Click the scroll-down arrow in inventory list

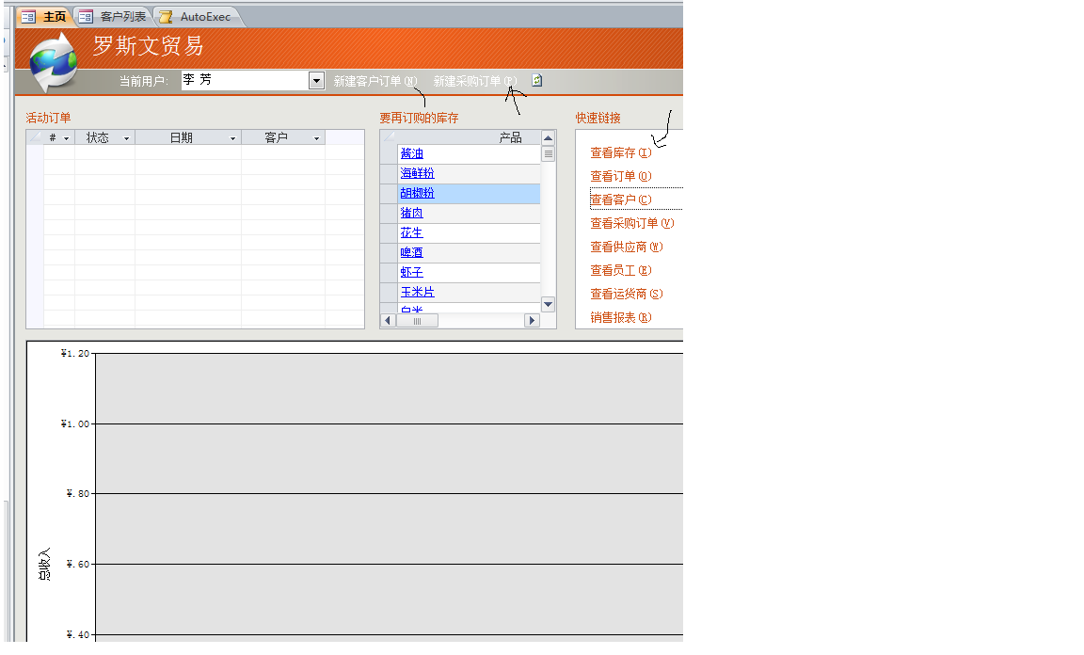pyautogui.click(x=548, y=304)
